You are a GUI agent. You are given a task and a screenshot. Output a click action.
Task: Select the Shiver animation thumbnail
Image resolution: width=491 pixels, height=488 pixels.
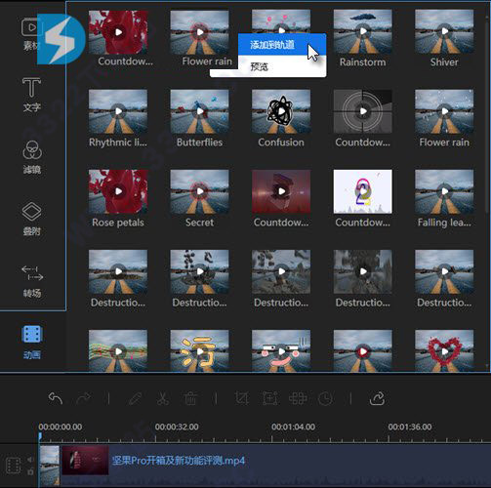(x=444, y=32)
